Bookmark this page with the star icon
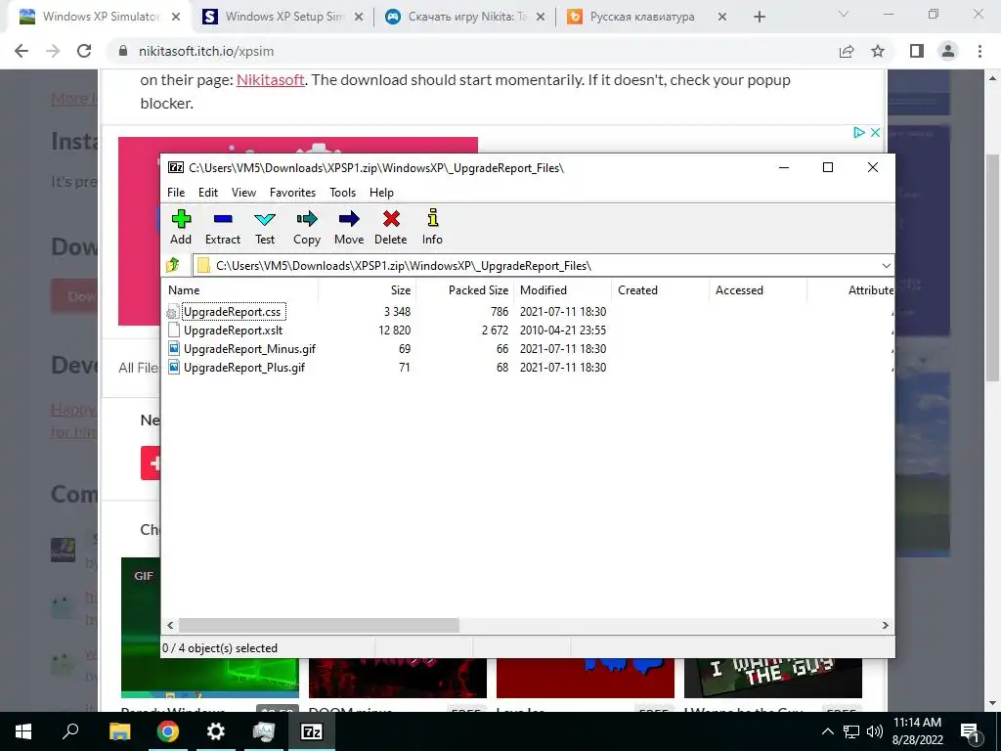The image size is (1001, 751). pos(878,51)
